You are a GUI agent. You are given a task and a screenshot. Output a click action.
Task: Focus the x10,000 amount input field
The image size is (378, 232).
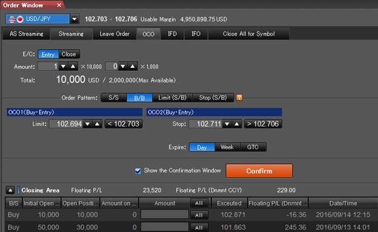[x=48, y=66]
